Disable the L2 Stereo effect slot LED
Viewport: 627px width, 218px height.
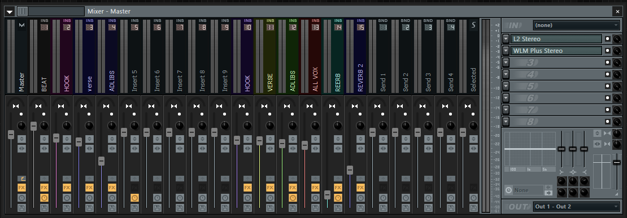point(607,39)
